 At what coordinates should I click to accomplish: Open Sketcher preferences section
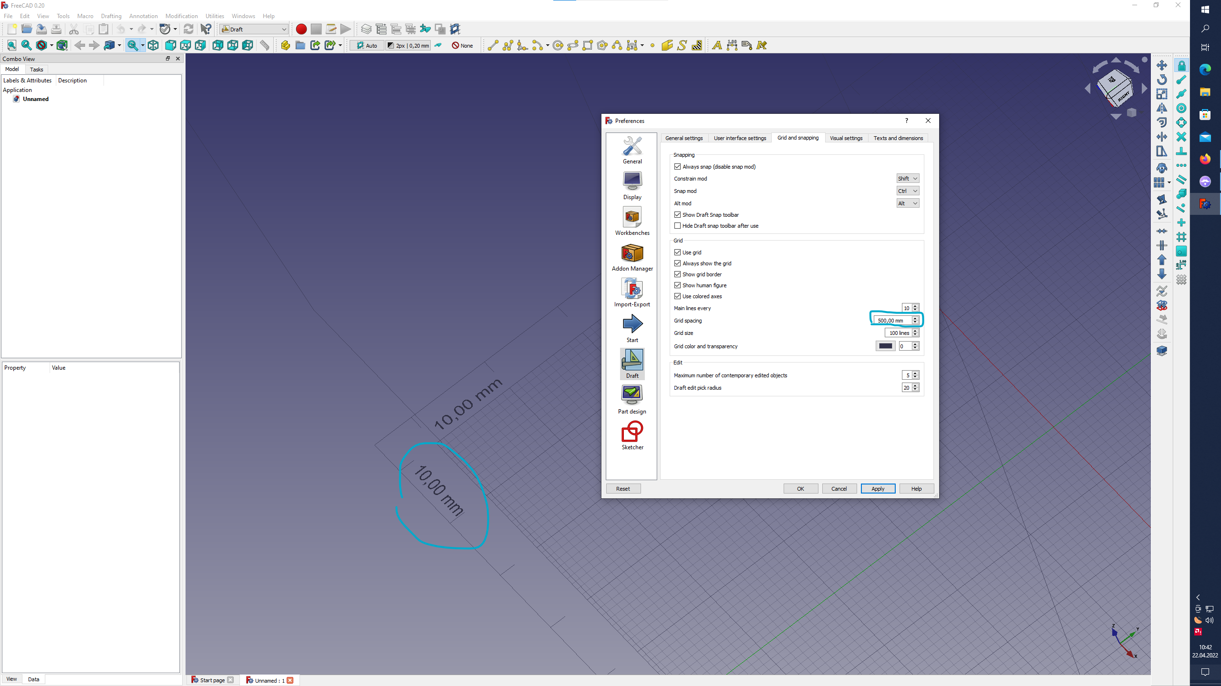click(x=632, y=436)
